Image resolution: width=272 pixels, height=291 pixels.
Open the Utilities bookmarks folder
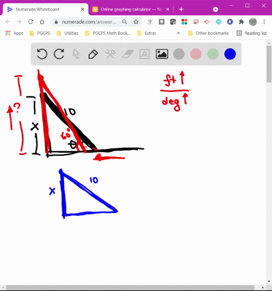(67, 33)
